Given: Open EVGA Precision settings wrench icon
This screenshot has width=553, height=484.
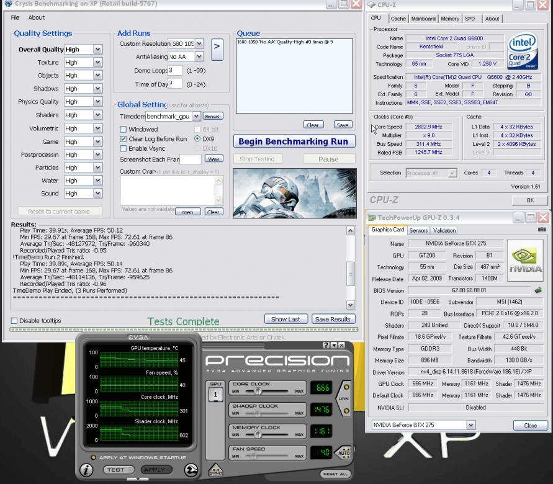Looking at the screenshot, I should (191, 470).
